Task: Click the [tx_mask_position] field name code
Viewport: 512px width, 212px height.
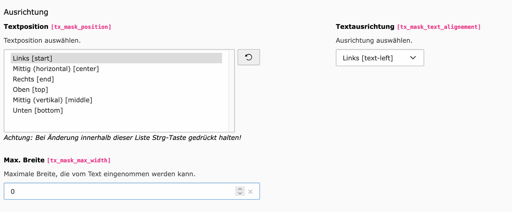Action: (x=81, y=27)
